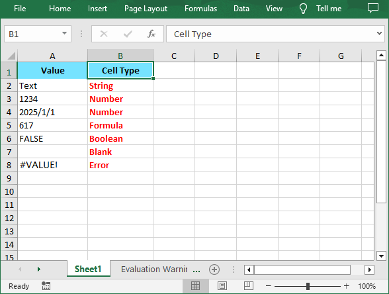Expand the formula bar chevron

[x=379, y=33]
